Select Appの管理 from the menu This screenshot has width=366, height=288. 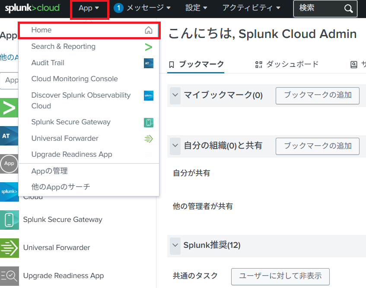[50, 171]
